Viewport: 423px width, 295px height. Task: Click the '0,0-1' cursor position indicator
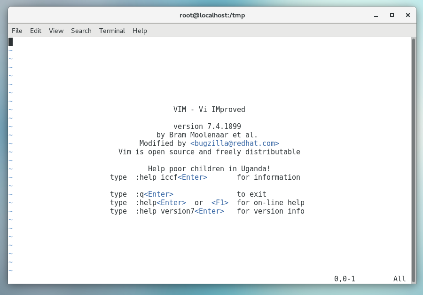[345, 279]
